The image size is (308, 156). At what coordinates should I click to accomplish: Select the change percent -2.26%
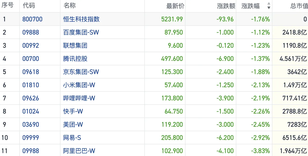coord(260,111)
